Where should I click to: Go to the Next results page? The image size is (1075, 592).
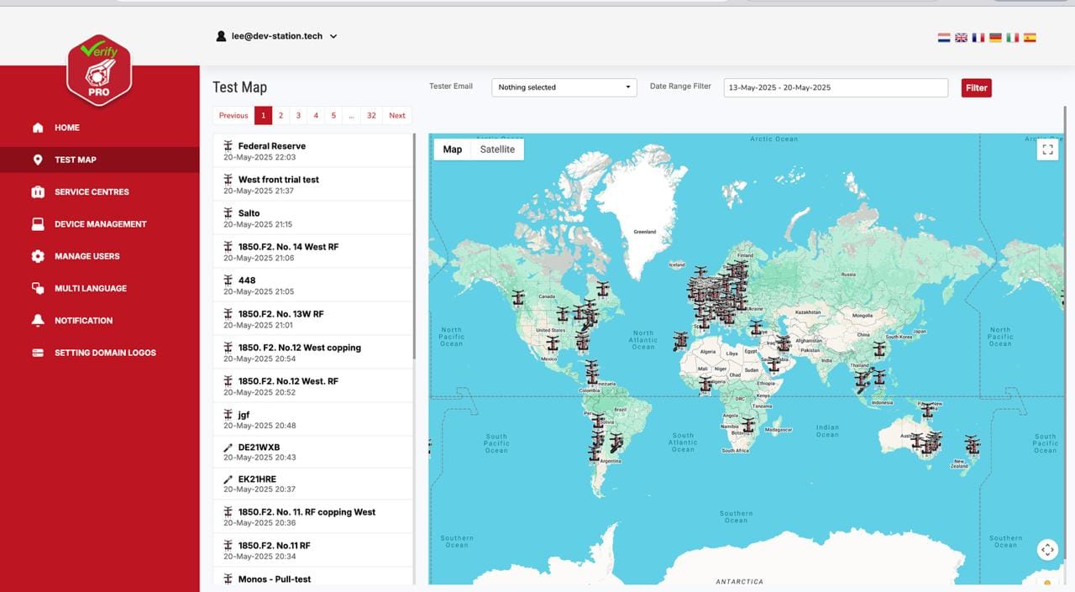pos(397,116)
